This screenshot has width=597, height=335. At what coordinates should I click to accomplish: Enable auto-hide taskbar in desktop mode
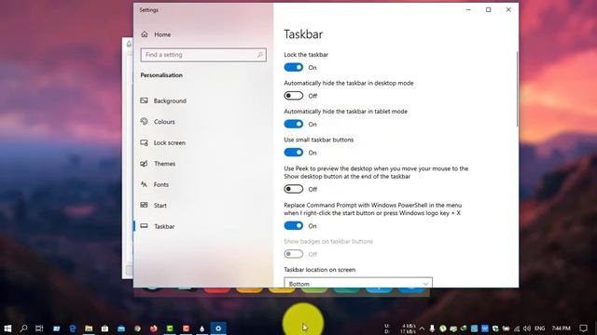click(294, 96)
